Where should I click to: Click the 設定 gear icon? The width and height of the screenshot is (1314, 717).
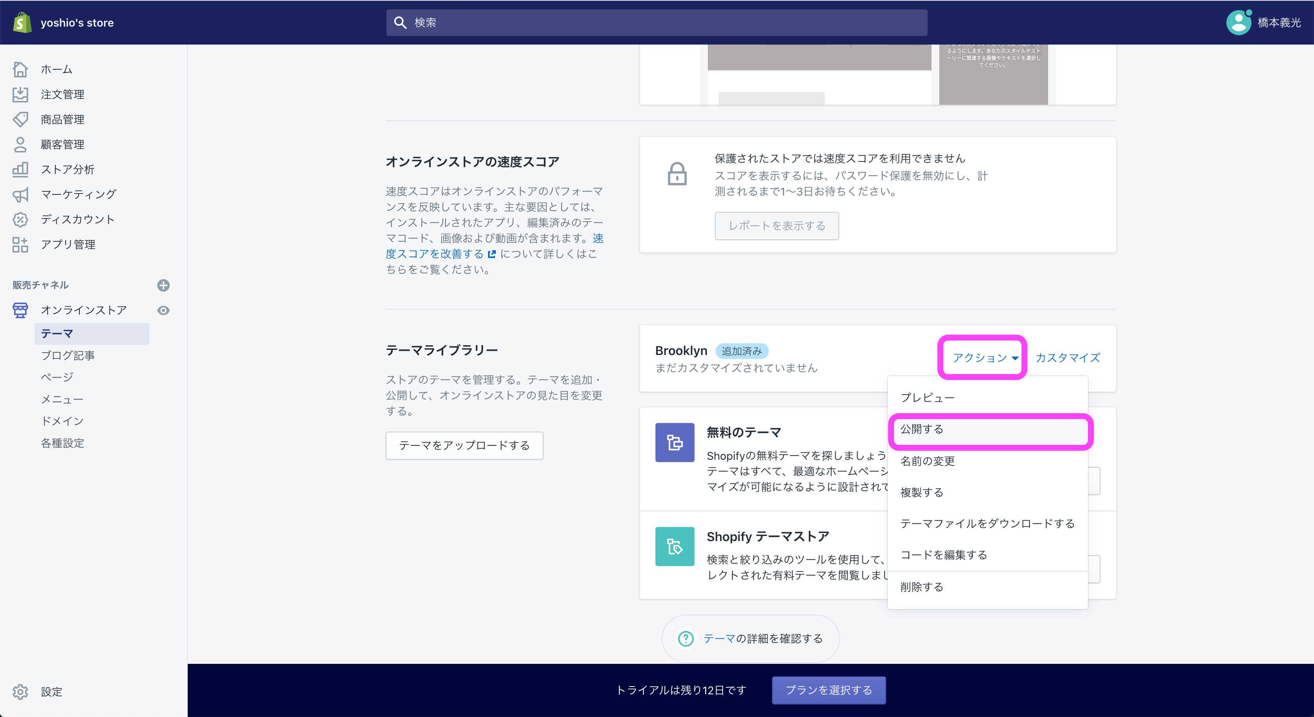20,692
